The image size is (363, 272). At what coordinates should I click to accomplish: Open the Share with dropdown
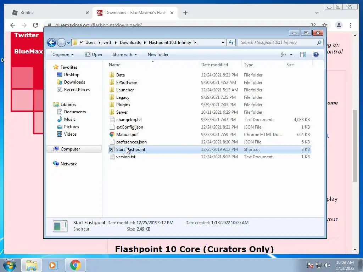(x=124, y=55)
